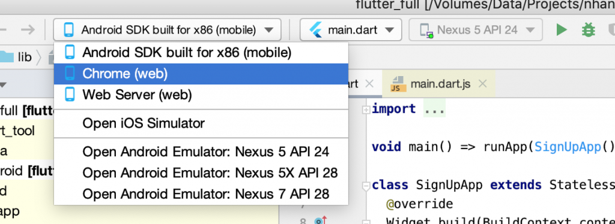The height and width of the screenshot is (224, 615).
Task: Close the main.dart.js editor tab
Action: [483, 84]
